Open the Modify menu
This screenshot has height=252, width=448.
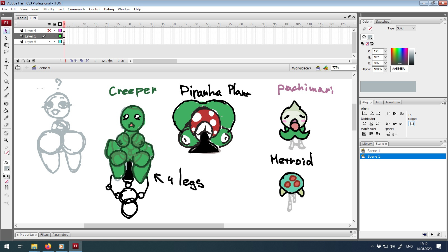(x=49, y=9)
